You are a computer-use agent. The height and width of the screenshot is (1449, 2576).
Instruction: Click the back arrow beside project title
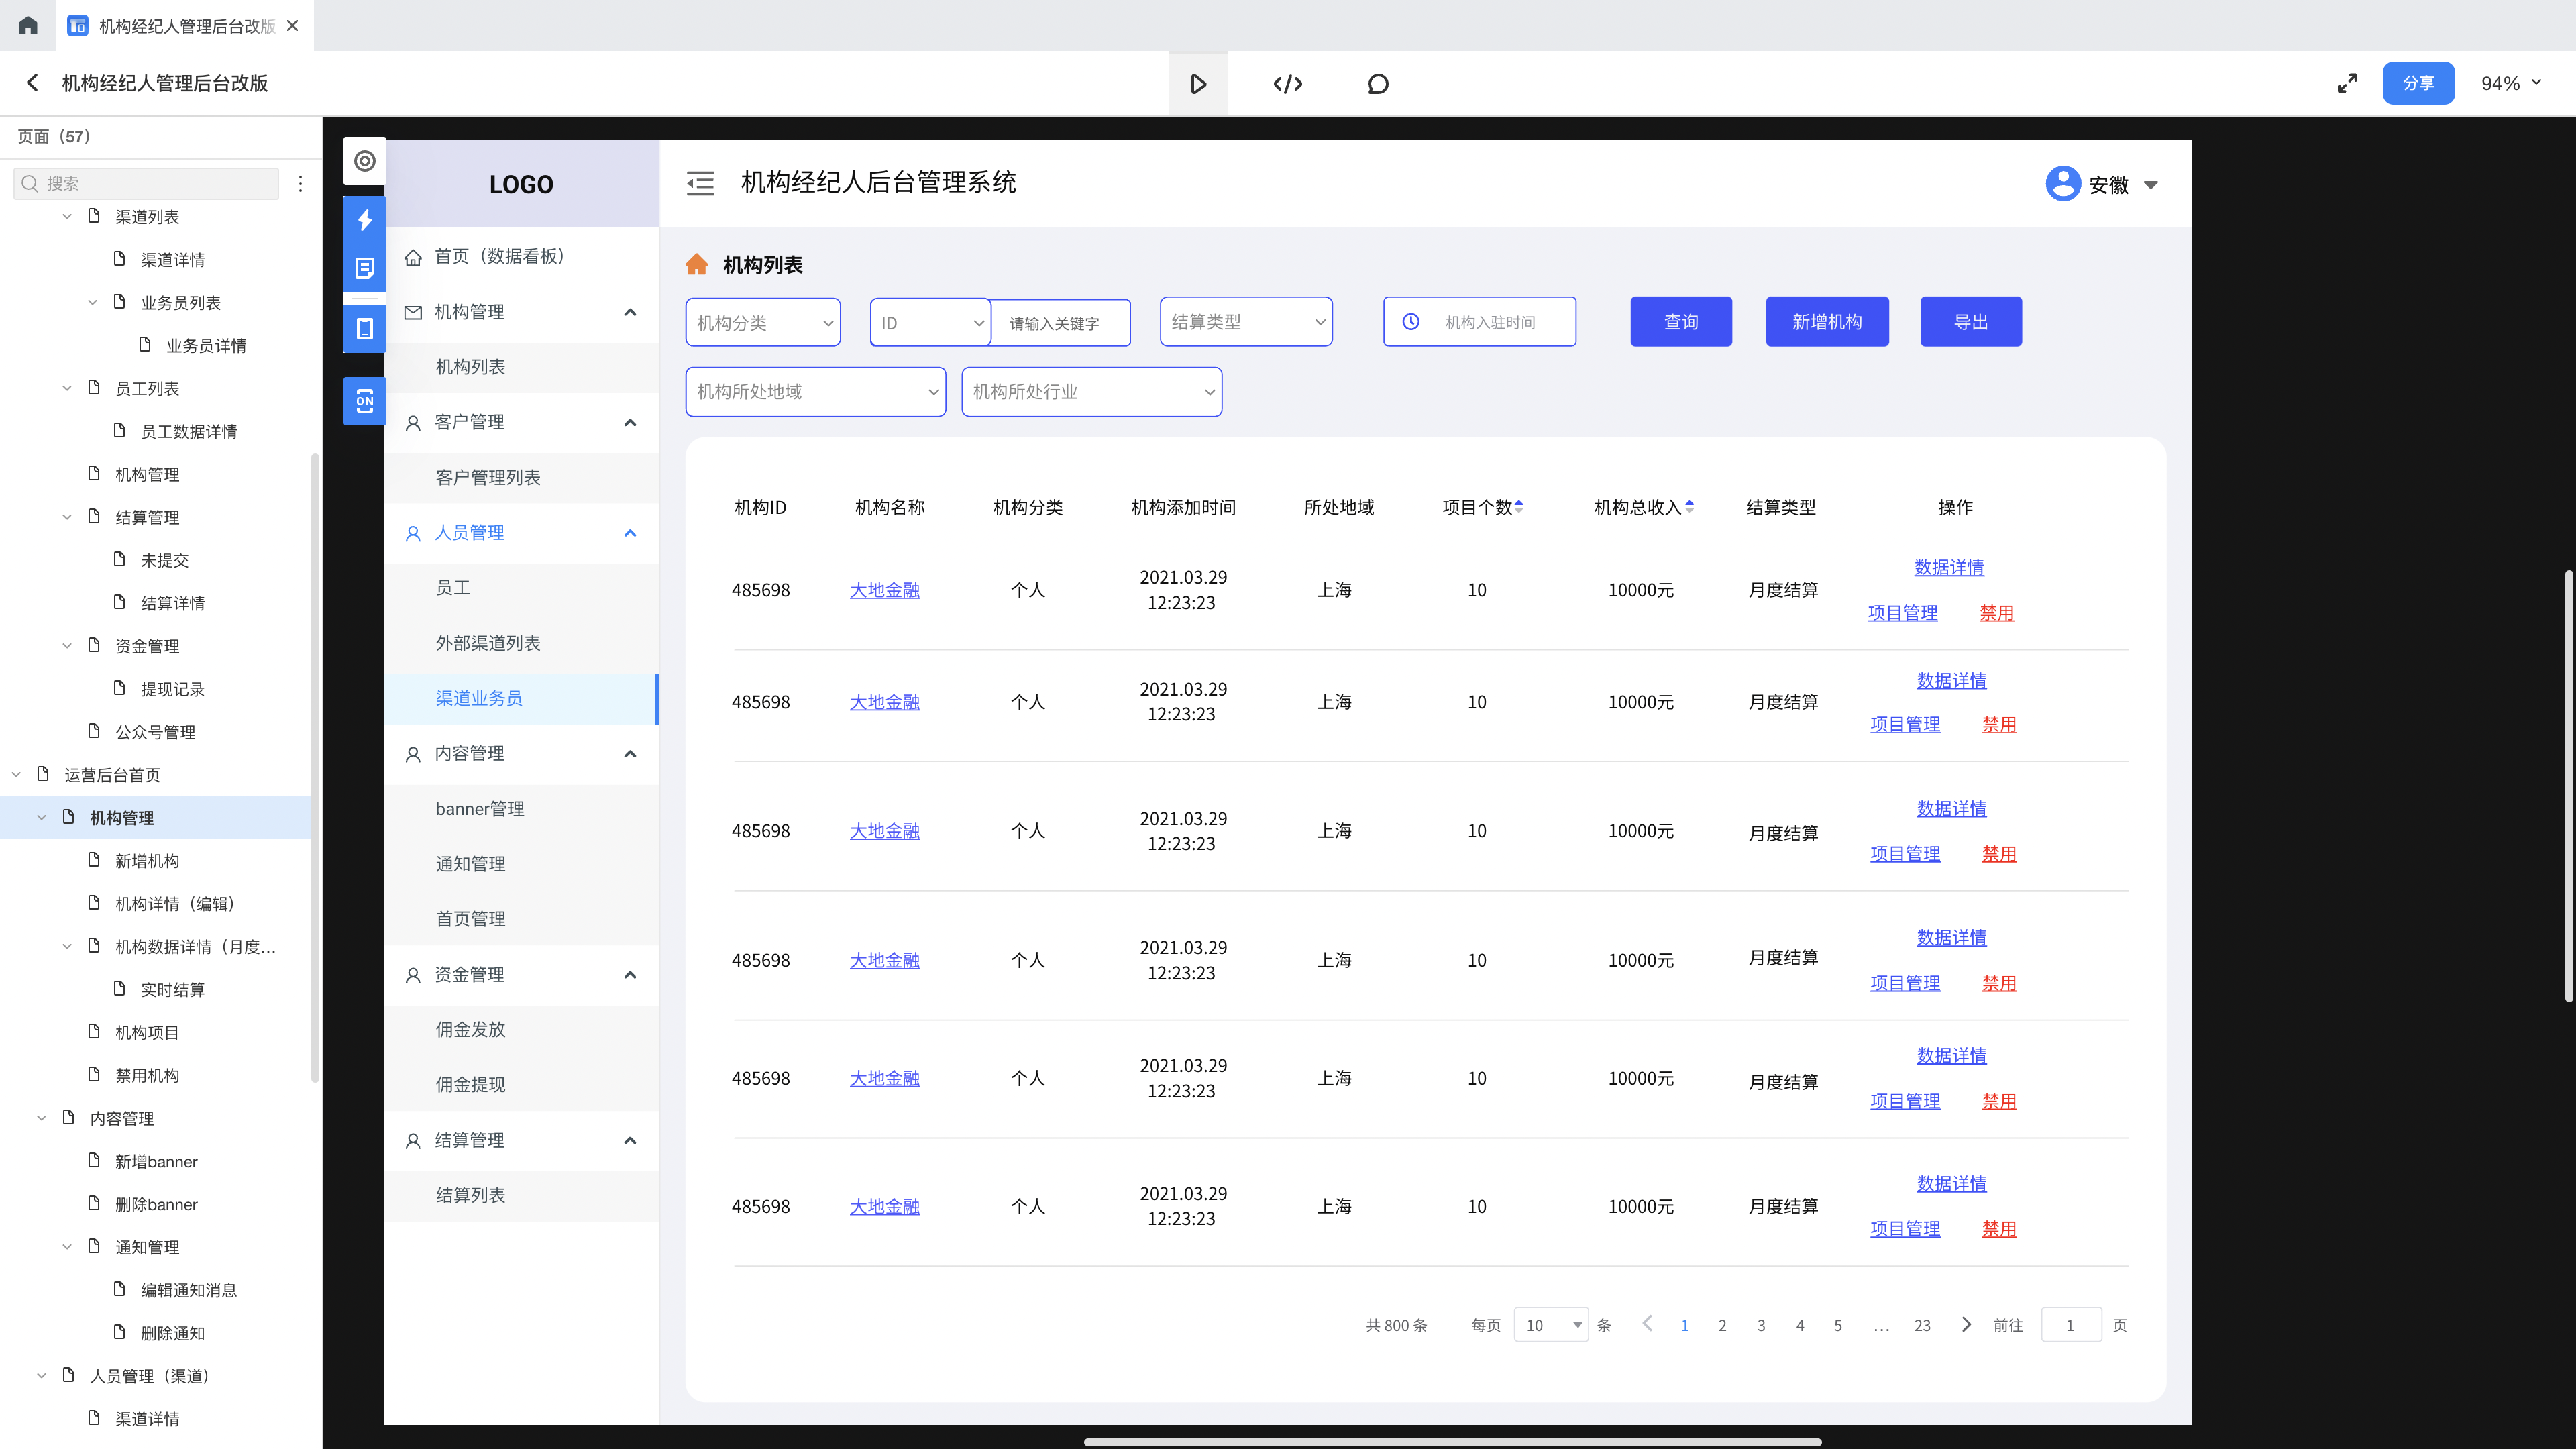(32, 83)
